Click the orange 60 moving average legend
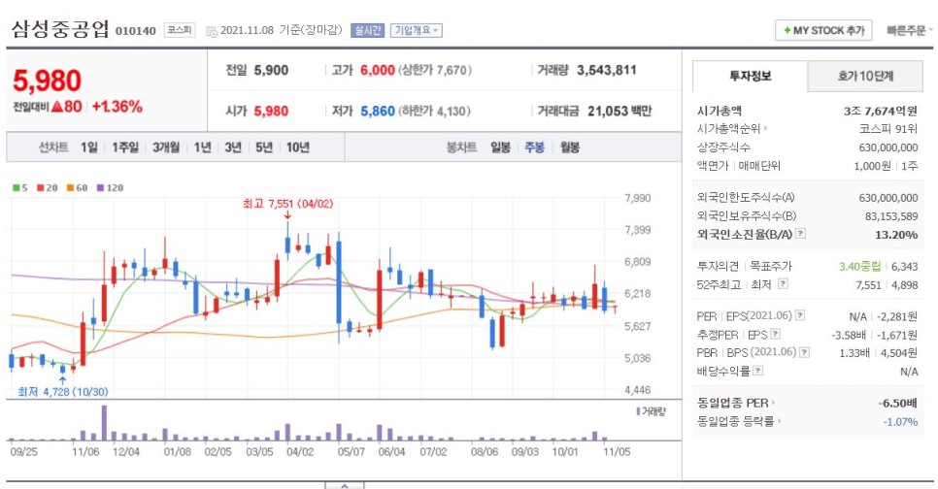 [x=77, y=187]
